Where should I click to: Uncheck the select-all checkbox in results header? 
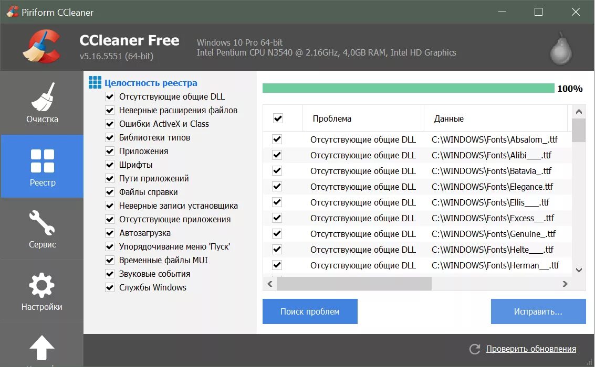pos(277,118)
